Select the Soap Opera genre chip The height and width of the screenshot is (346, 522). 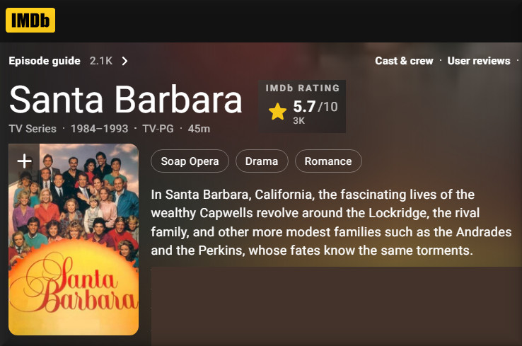pyautogui.click(x=190, y=161)
